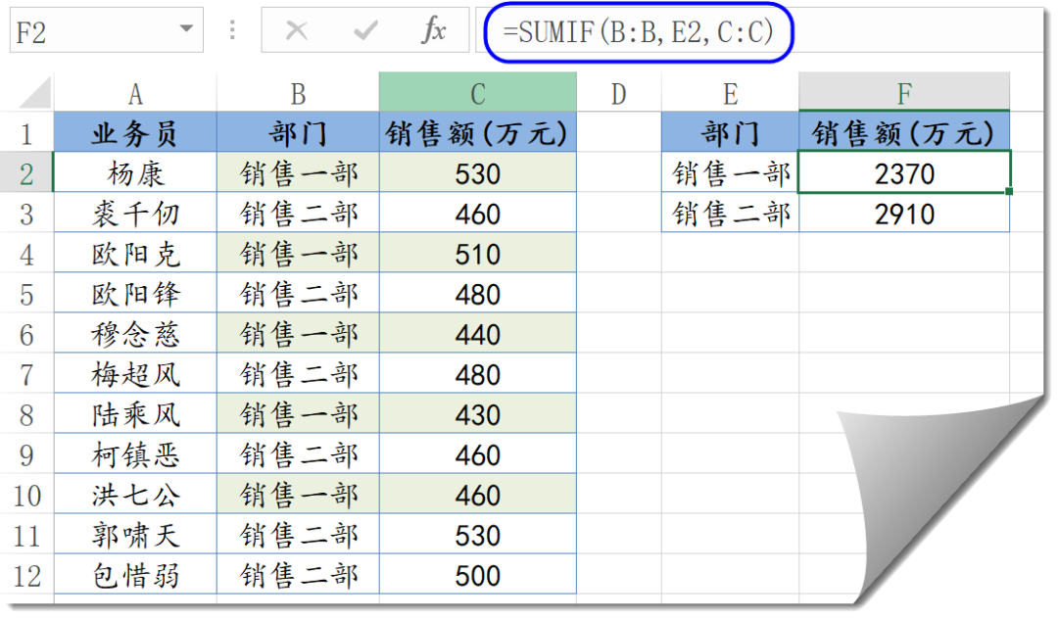Viewport: 1058px width, 618px height.
Task: Click 郭啸天's sales value 530
Action: 478,535
